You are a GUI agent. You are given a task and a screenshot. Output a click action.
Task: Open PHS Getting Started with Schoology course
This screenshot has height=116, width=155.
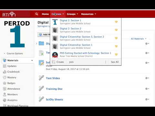tap(85, 53)
